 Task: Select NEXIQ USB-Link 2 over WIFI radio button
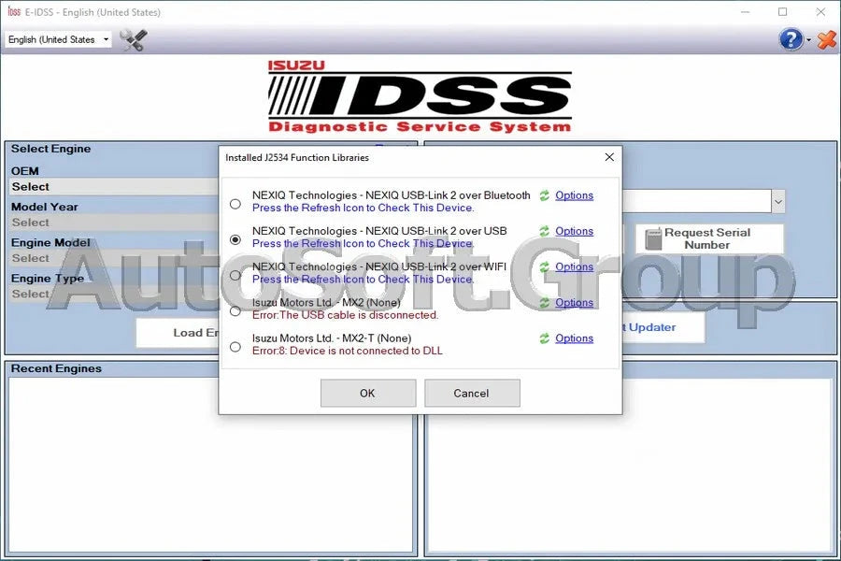(x=235, y=276)
